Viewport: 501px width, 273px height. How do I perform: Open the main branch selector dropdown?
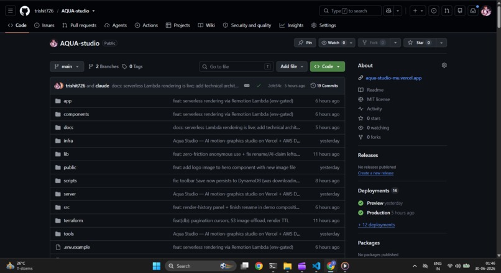(x=67, y=66)
